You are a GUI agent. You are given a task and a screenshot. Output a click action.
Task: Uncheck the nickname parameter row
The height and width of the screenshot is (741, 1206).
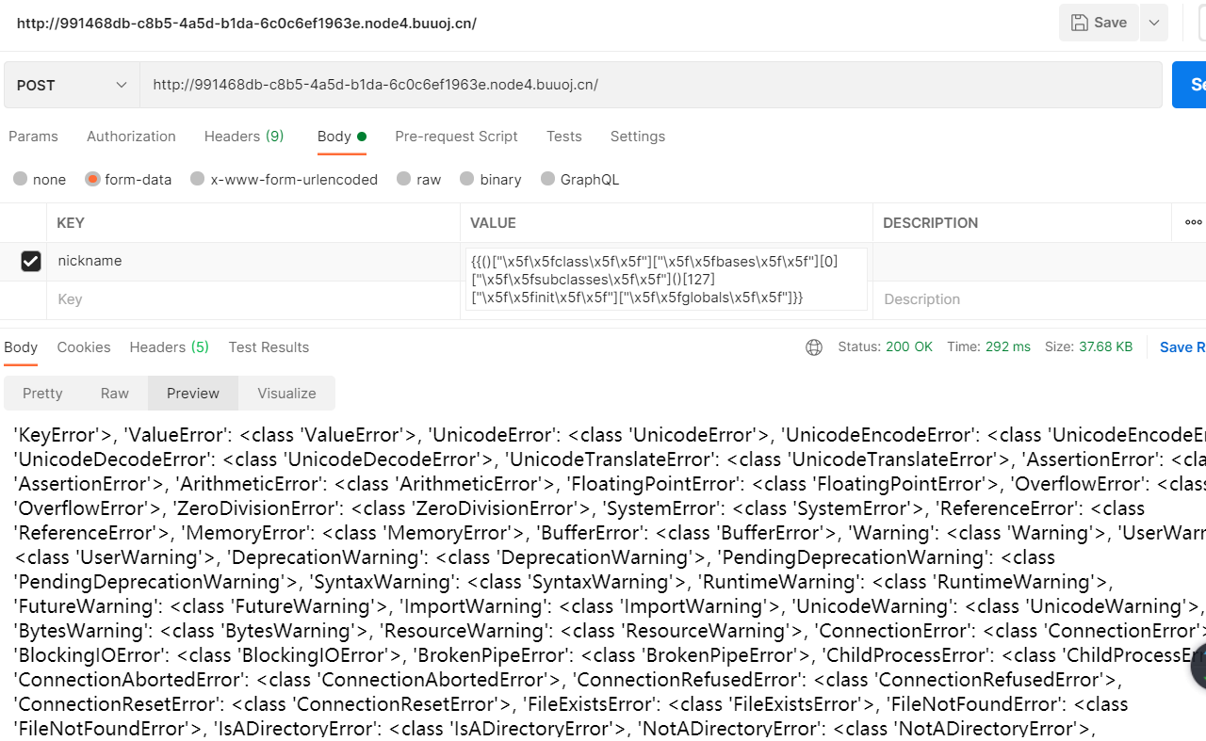point(31,261)
